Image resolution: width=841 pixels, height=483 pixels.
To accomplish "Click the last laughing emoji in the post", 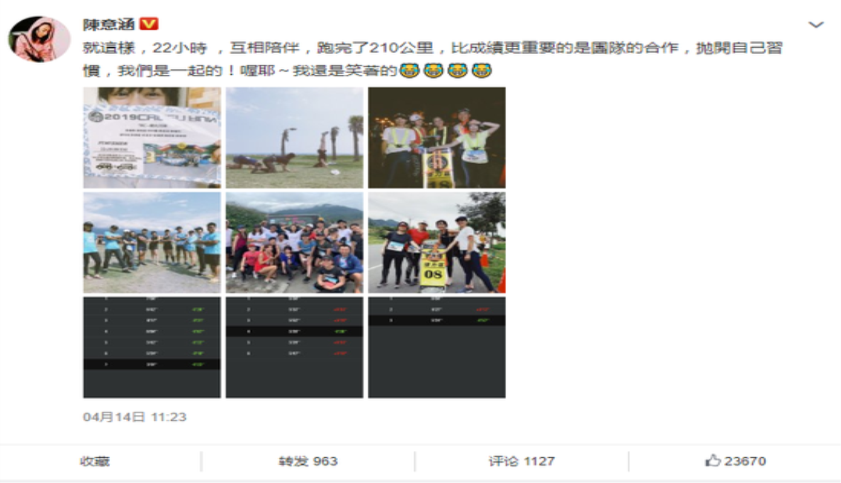I will pos(482,71).
